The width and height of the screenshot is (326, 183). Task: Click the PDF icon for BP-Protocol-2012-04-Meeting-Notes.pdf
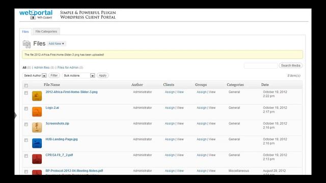(x=37, y=172)
